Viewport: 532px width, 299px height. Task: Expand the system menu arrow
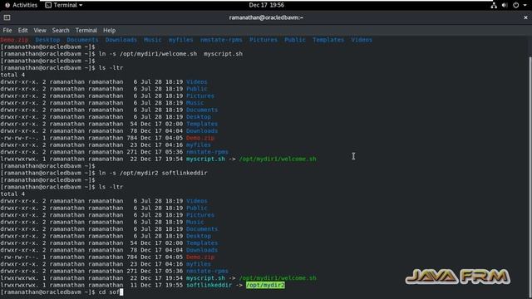pyautogui.click(x=525, y=5)
